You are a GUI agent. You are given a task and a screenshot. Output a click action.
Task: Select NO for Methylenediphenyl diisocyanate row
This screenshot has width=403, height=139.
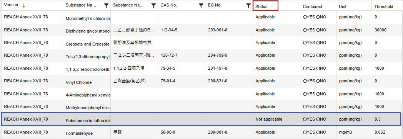click(x=318, y=106)
